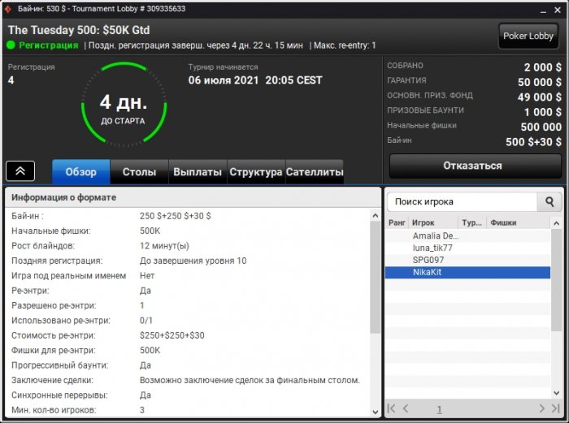The image size is (569, 423).
Task: Click the Макс. re-entry: 1 text
Action: pos(345,45)
